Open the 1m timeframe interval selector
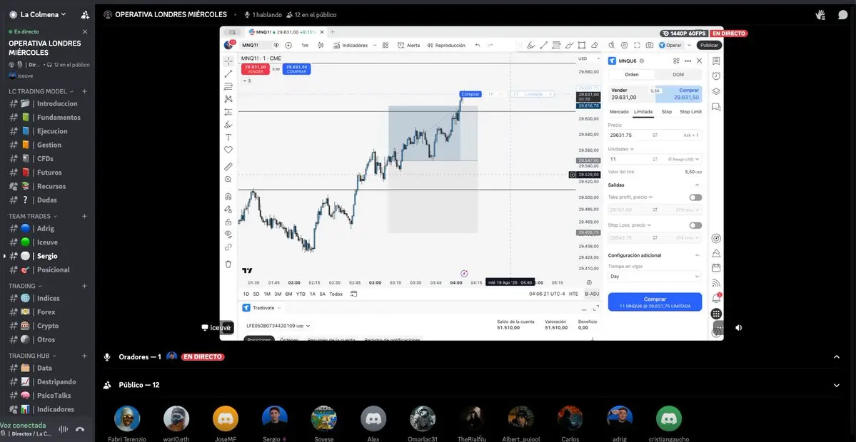The height and width of the screenshot is (442, 856). click(305, 45)
